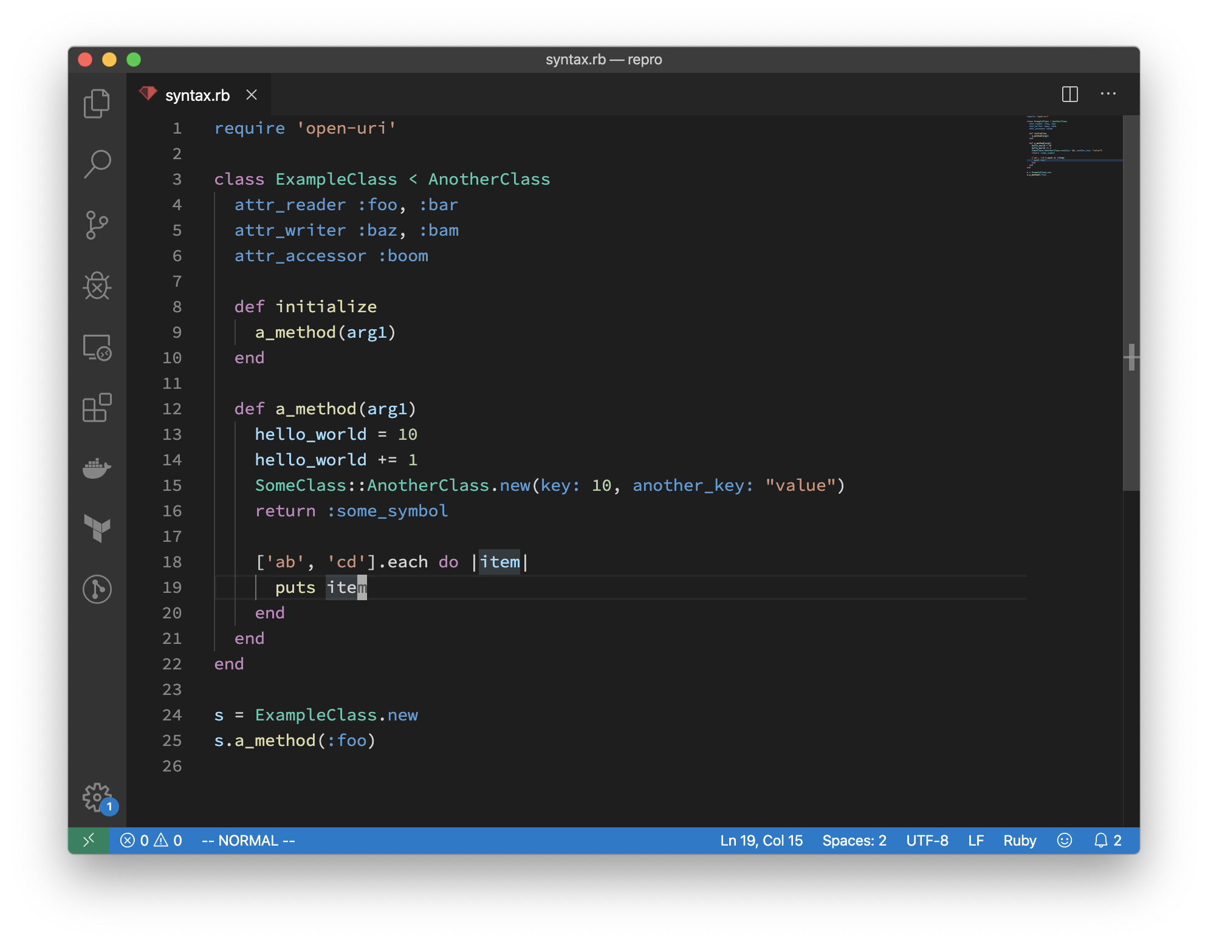
Task: Open the Search view
Action: pos(97,164)
